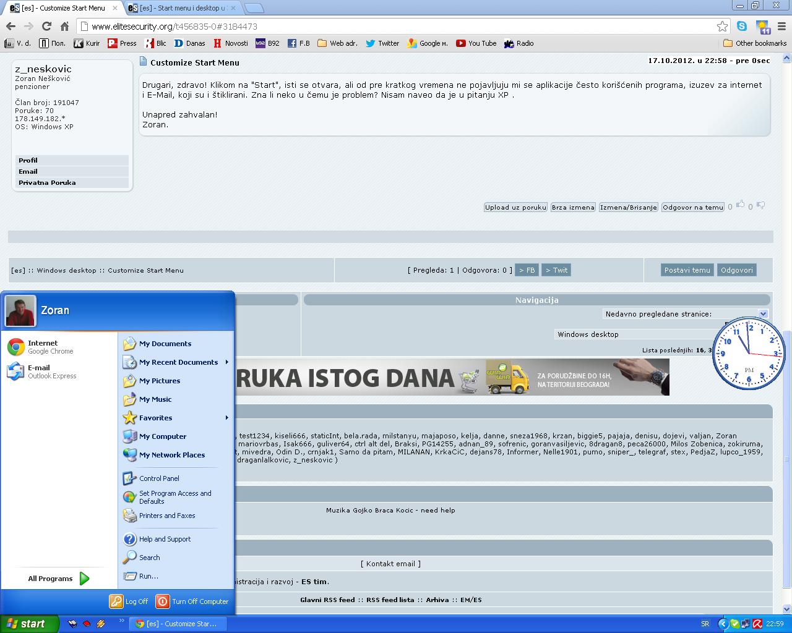
Task: Open Set Program Access and Defaults
Action: [x=176, y=497]
